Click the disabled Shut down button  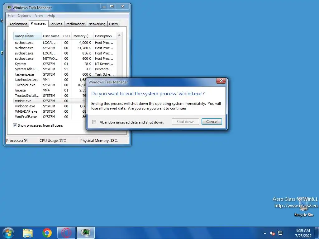click(185, 122)
